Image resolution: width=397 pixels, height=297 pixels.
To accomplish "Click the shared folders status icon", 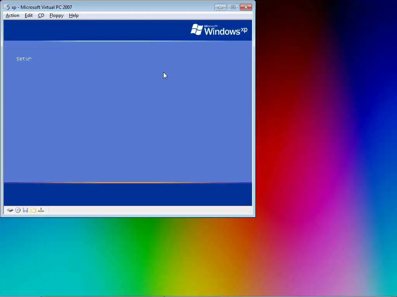I will point(33,210).
